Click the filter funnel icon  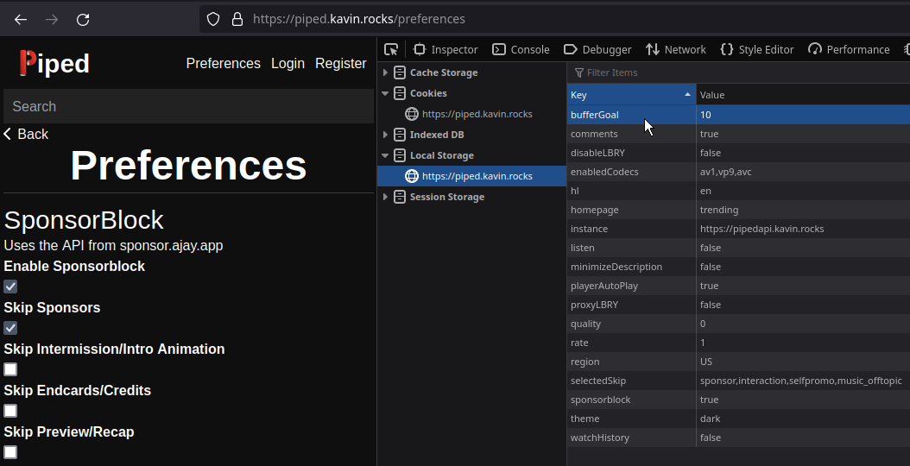(x=578, y=72)
